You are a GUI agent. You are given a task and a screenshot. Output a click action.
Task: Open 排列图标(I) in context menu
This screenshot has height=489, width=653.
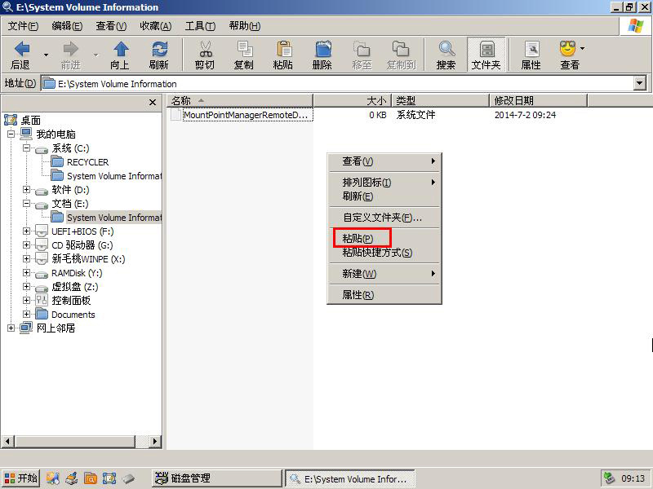click(384, 182)
